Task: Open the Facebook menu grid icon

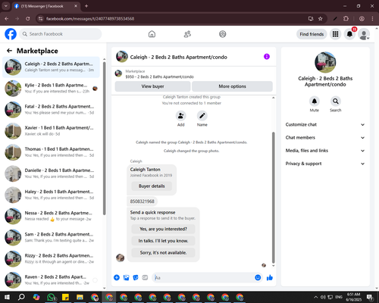Action: click(x=335, y=34)
